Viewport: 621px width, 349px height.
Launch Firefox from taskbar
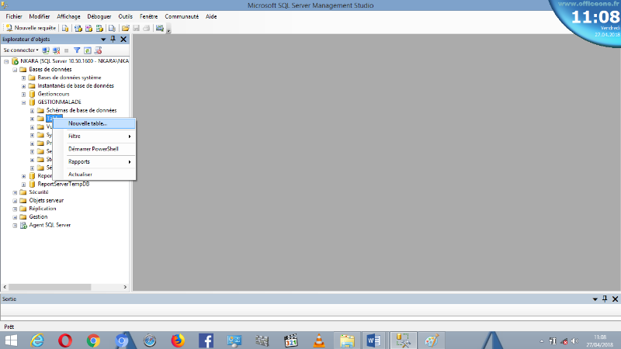[178, 340]
